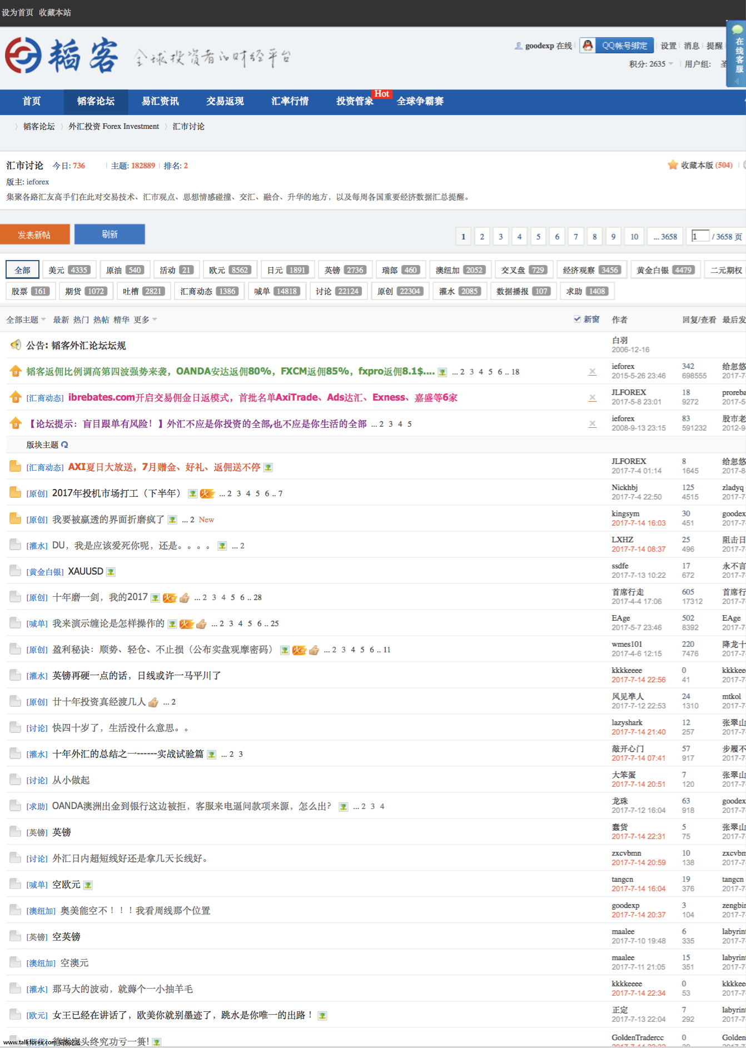746x1048 pixels.
Task: Open the 韬客论坛 nav tab
Action: click(x=96, y=101)
